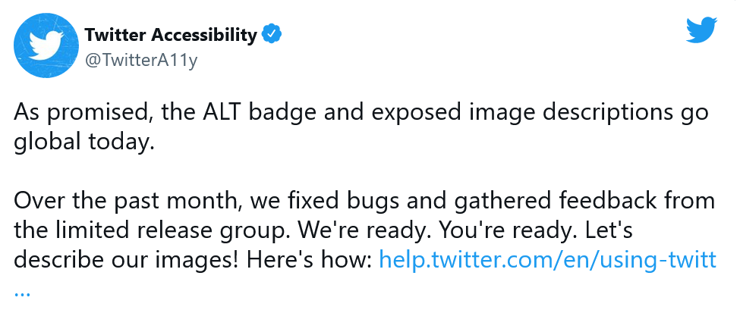Click the sentence "We're ready."
The height and width of the screenshot is (310, 740).
click(x=362, y=231)
